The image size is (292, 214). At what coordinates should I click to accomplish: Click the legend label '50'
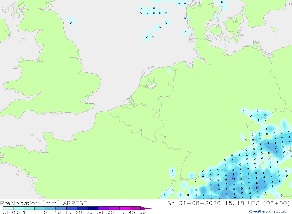click(142, 212)
